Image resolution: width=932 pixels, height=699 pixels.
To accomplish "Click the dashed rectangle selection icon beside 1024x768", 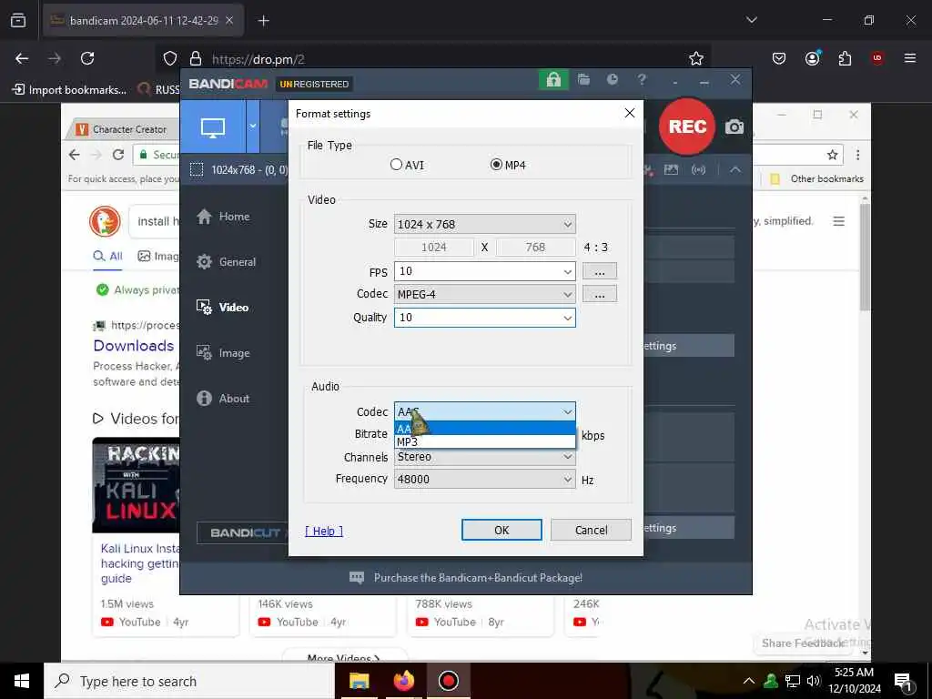I will point(197,170).
